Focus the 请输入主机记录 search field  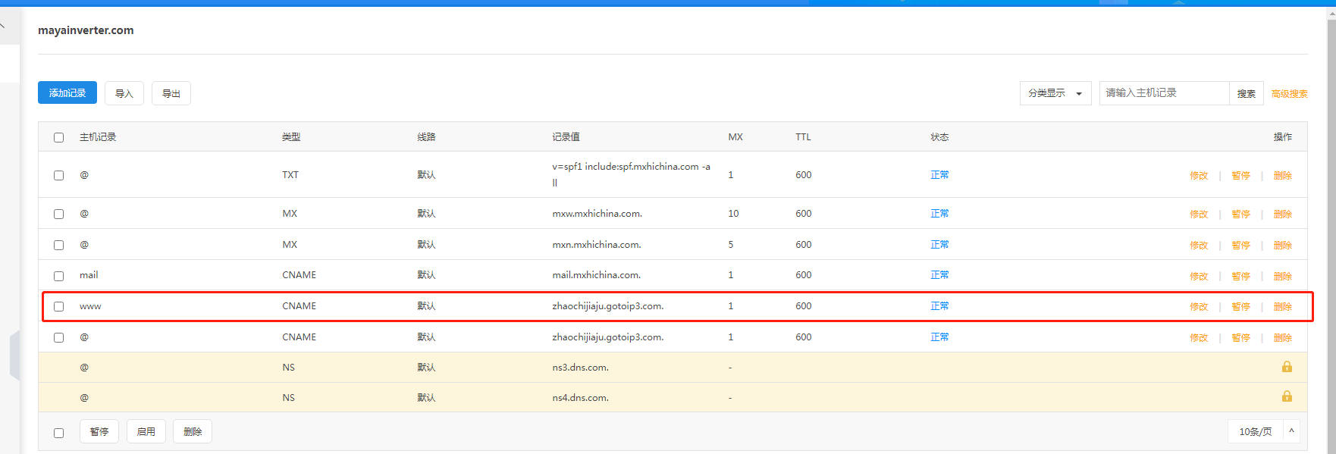click(1163, 93)
